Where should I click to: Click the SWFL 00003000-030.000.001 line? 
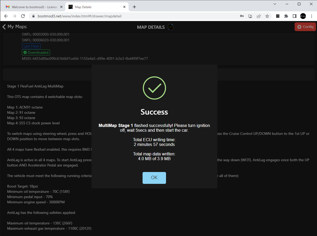[x=46, y=34]
